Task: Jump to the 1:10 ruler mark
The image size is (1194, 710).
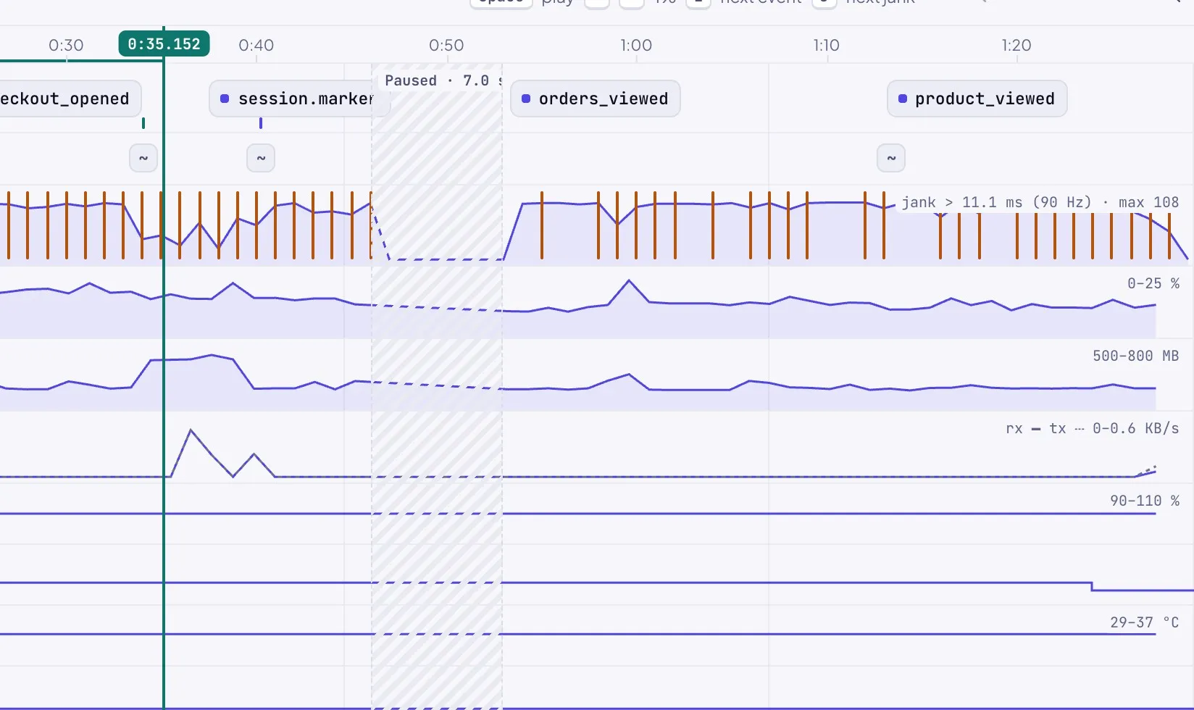Action: pyautogui.click(x=827, y=45)
